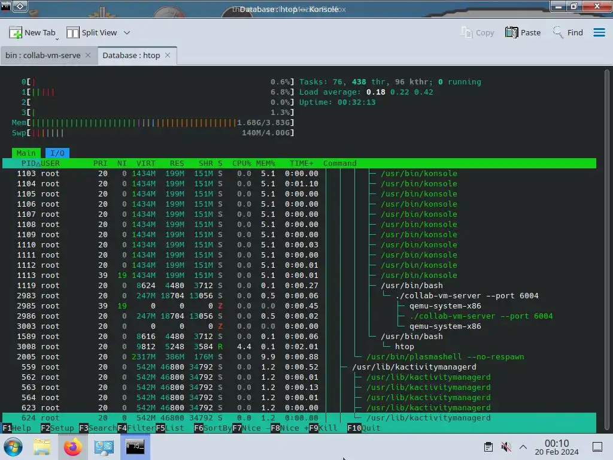Click F10 Quit in htop footer
The image size is (613, 460).
(363, 428)
